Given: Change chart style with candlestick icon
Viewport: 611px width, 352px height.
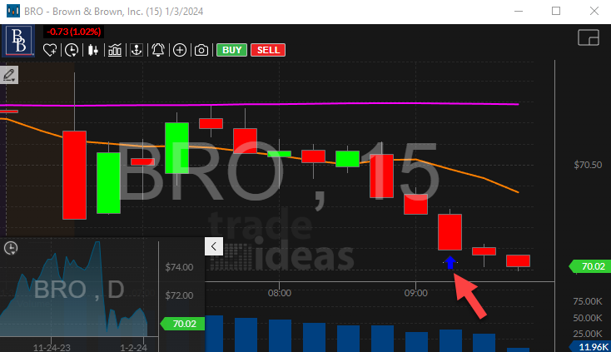Looking at the screenshot, I should (x=93, y=50).
